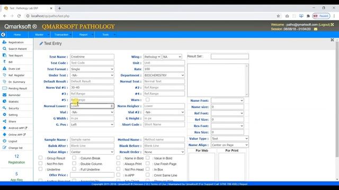Open Terms of Use footer link
This screenshot has height=190, width=339.
click(x=158, y=184)
